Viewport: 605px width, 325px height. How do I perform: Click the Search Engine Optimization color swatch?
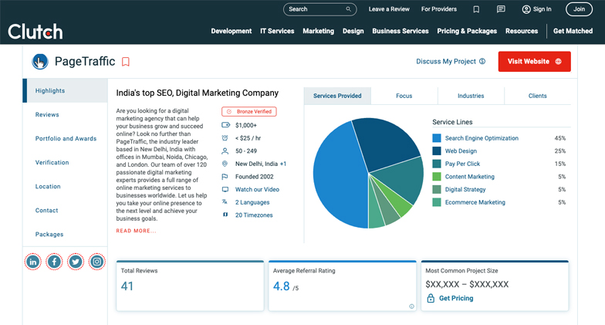coord(437,137)
